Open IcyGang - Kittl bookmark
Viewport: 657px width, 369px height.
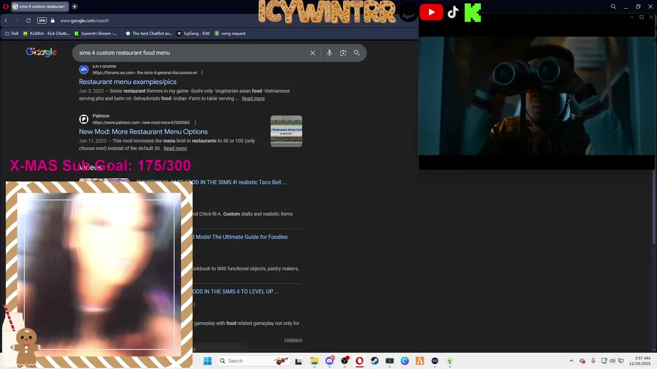tap(193, 33)
